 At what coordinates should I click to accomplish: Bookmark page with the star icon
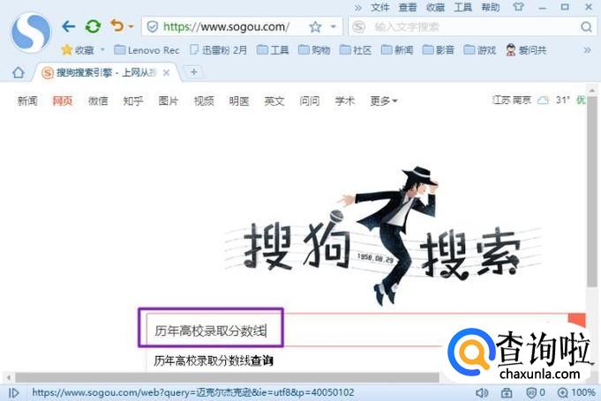(315, 26)
